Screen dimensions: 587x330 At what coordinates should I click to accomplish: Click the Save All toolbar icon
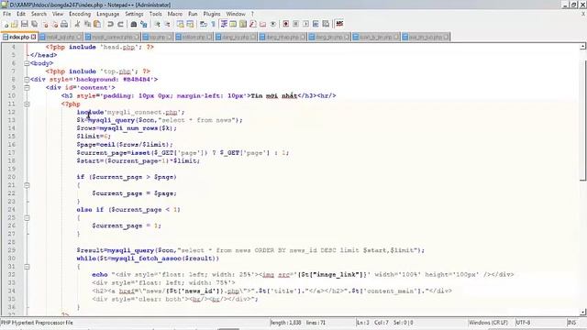point(35,25)
